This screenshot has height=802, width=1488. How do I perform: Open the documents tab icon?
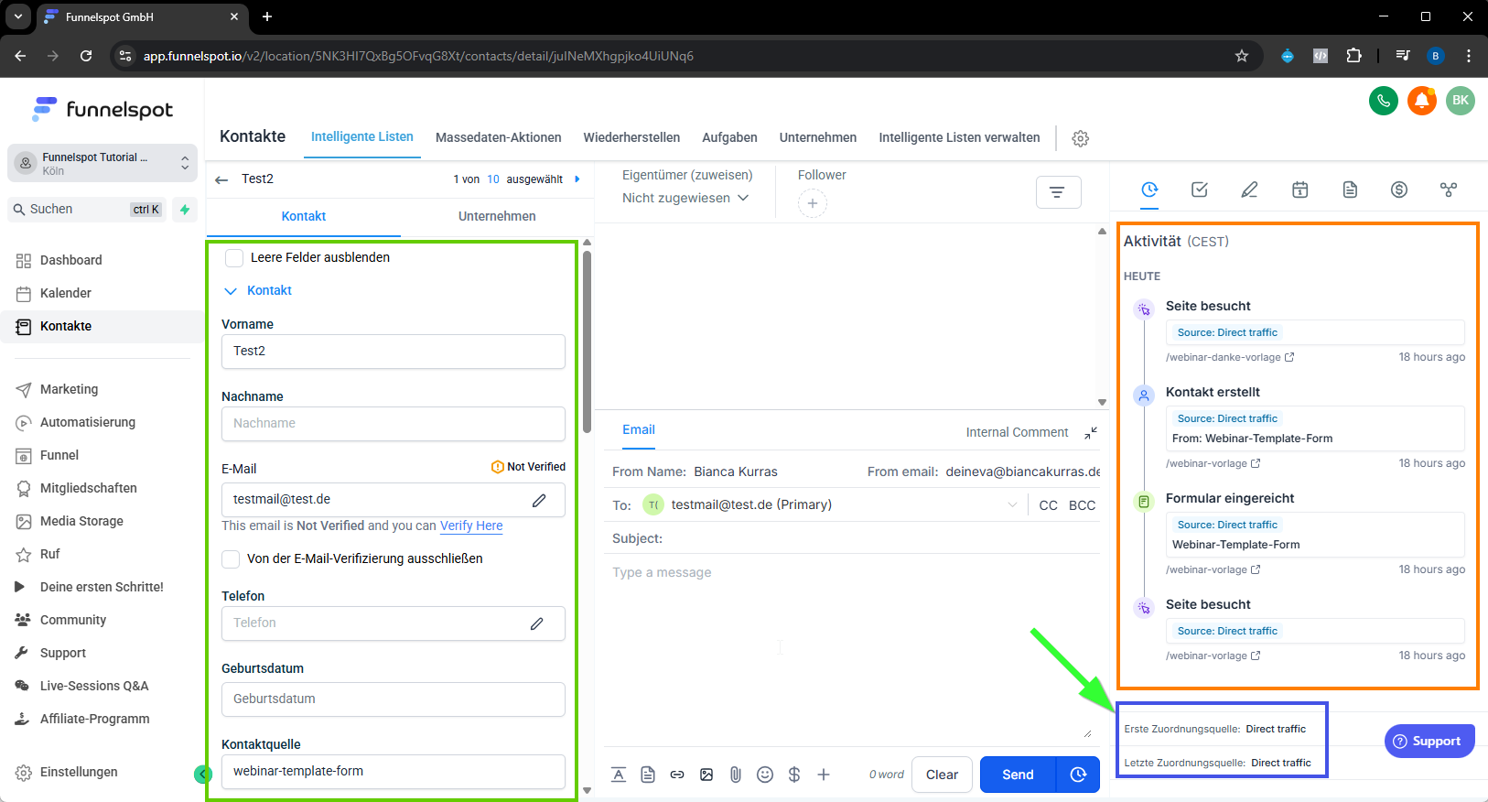point(1350,190)
